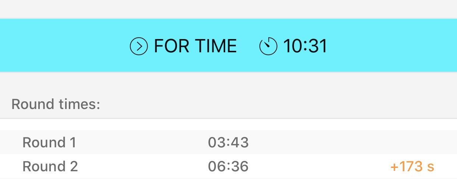457x179 pixels.
Task: Click the white strip above the Round 1 row
Action: pos(228,124)
